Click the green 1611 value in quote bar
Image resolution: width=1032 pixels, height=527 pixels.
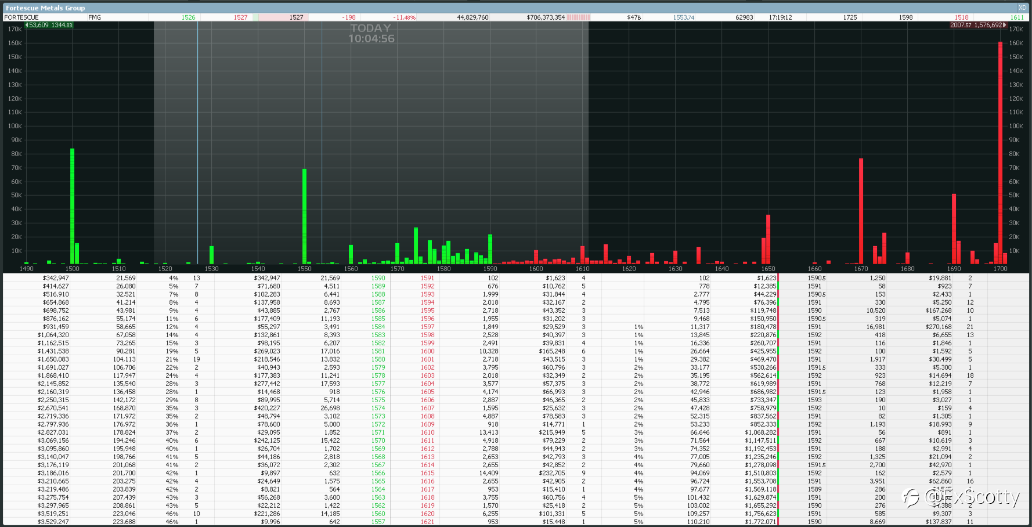pos(1017,17)
